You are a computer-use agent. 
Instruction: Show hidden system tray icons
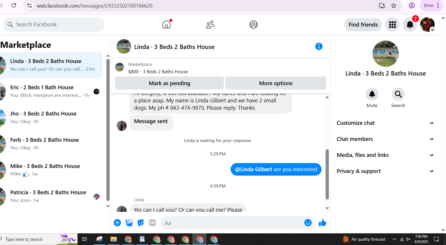(x=394, y=239)
